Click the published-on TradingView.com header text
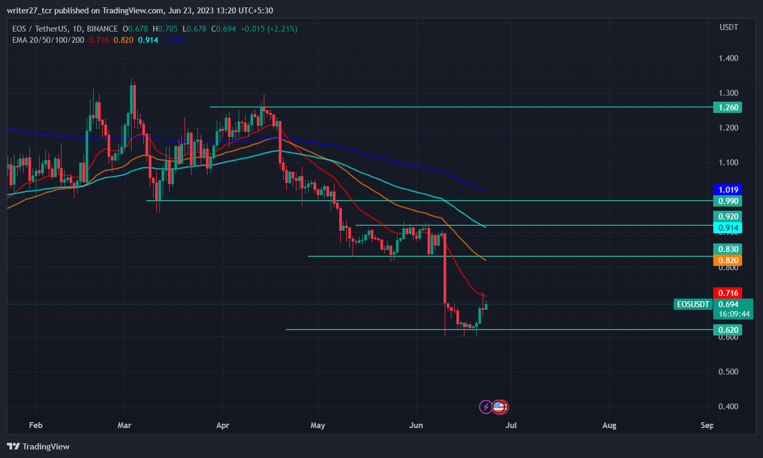Image resolution: width=763 pixels, height=458 pixels. click(140, 10)
